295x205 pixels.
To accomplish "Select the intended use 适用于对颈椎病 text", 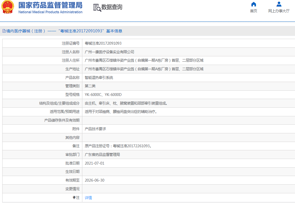I will pos(121,112).
